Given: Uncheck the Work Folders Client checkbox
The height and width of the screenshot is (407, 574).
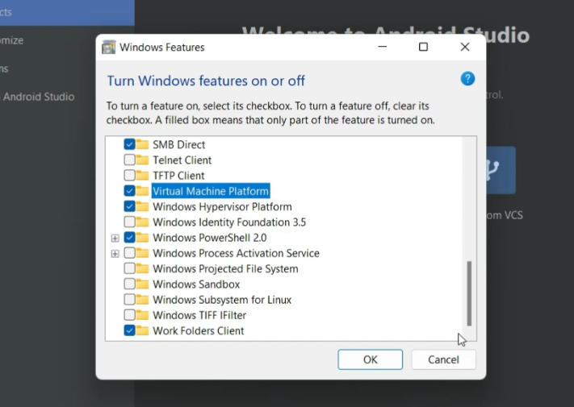Looking at the screenshot, I should [129, 330].
